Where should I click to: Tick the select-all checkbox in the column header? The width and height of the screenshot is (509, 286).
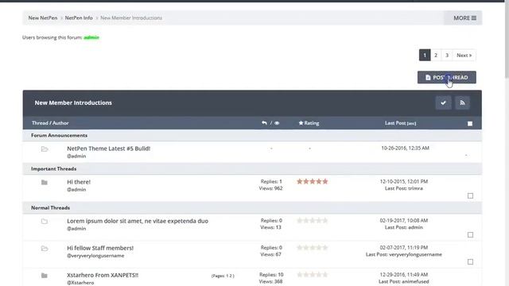[x=470, y=124]
